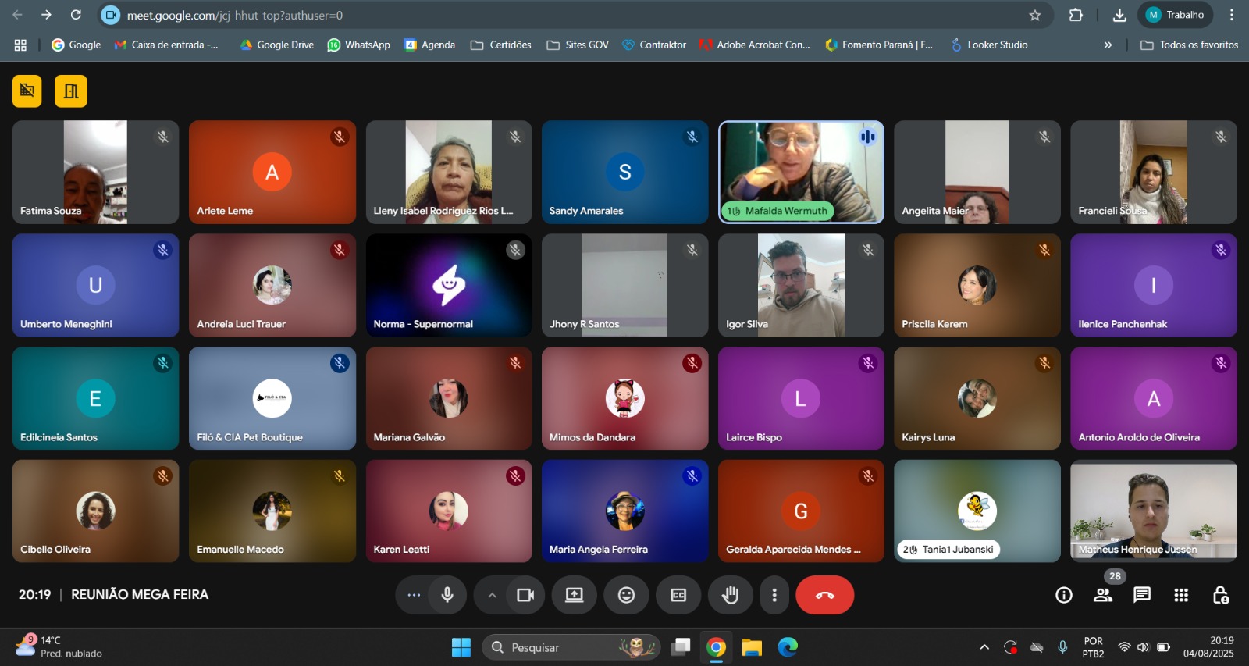The height and width of the screenshot is (666, 1249).
Task: Click the red leave call button
Action: 824,595
